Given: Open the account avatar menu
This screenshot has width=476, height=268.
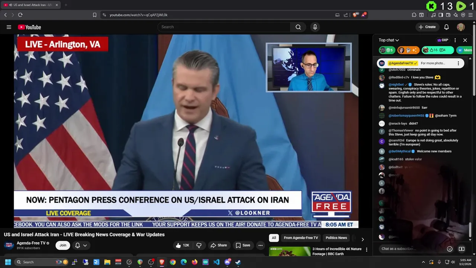Looking at the screenshot, I should [461, 27].
